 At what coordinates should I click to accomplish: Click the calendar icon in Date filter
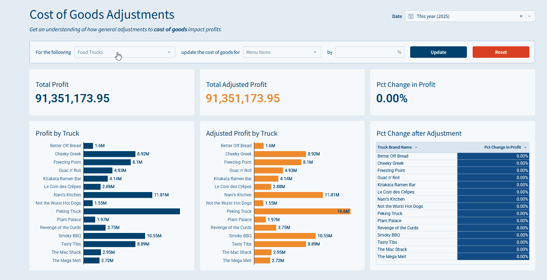(411, 16)
